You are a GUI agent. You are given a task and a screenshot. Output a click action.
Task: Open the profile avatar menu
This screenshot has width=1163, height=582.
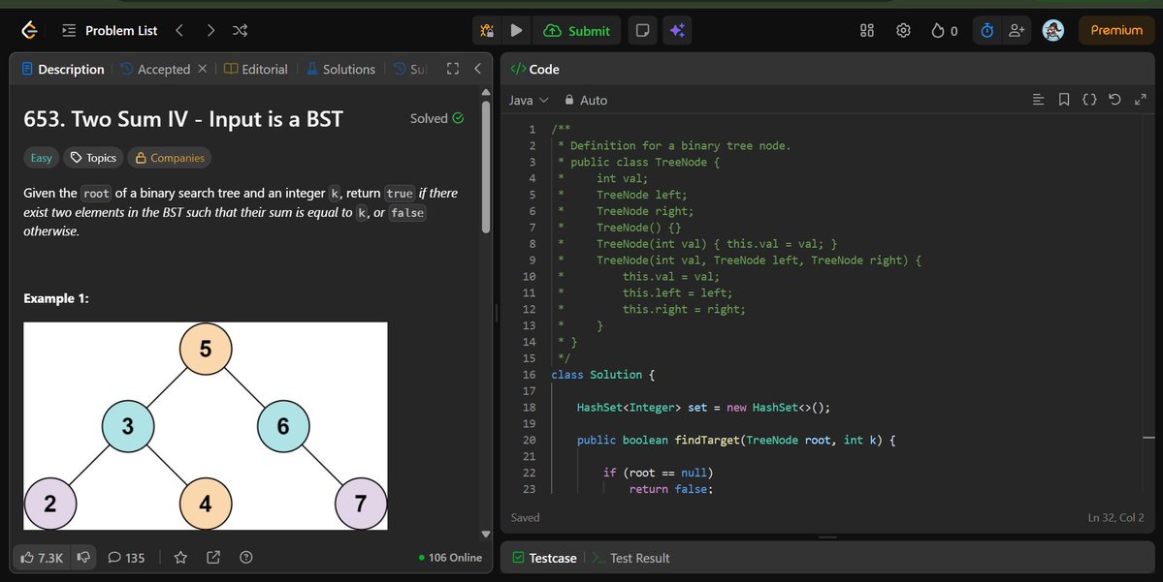(1053, 30)
